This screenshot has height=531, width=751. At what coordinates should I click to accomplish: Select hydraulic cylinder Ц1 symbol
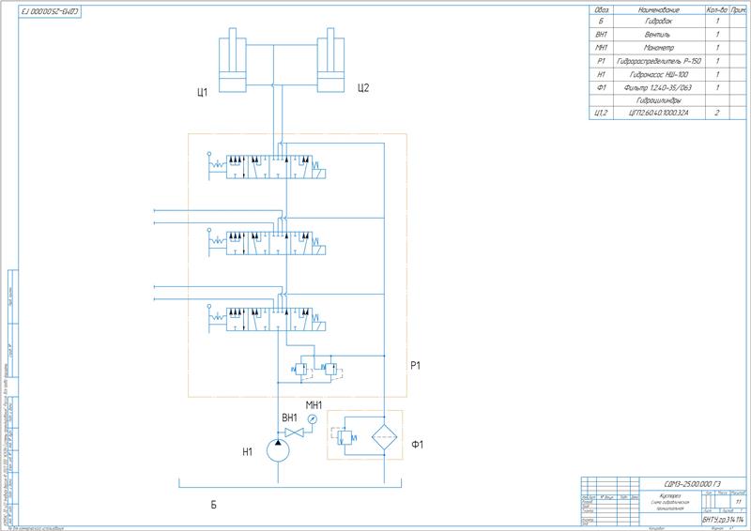click(233, 60)
